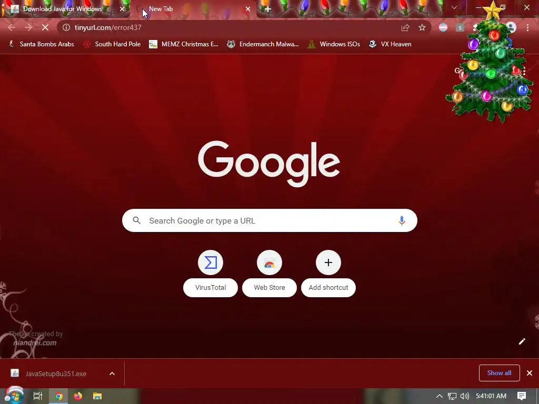539x404 pixels.
Task: Click the VirusTotal label
Action: pyautogui.click(x=211, y=288)
